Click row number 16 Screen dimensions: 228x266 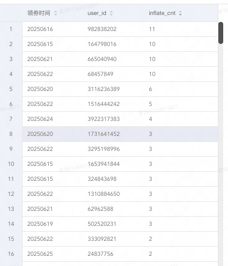pyautogui.click(x=11, y=254)
